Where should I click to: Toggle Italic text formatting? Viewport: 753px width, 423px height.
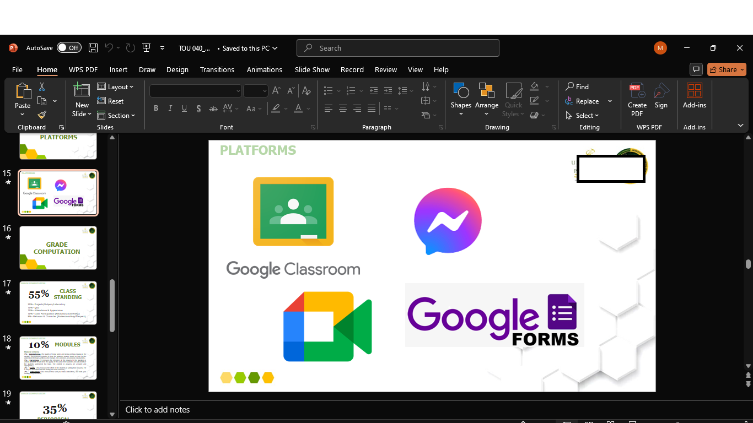[170, 109]
